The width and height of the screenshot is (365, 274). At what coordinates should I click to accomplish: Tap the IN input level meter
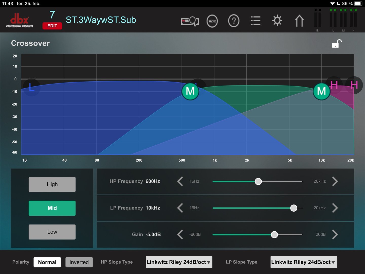[x=318, y=20]
